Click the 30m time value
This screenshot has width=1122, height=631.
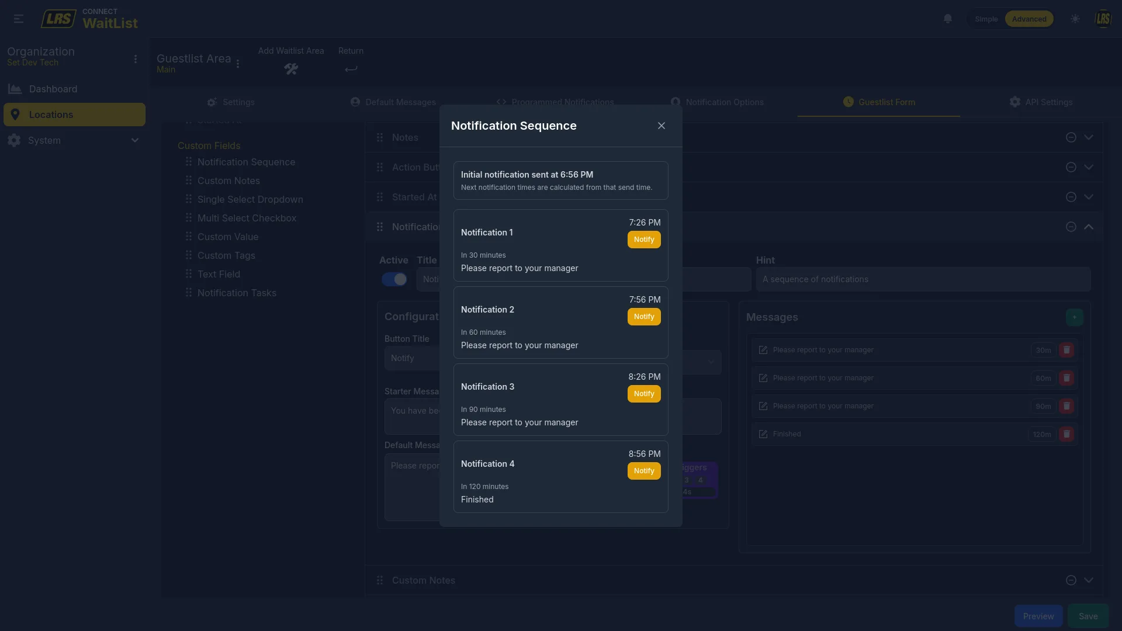1043,350
